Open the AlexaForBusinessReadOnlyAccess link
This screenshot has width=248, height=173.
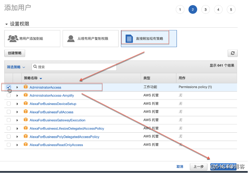(x=56, y=145)
